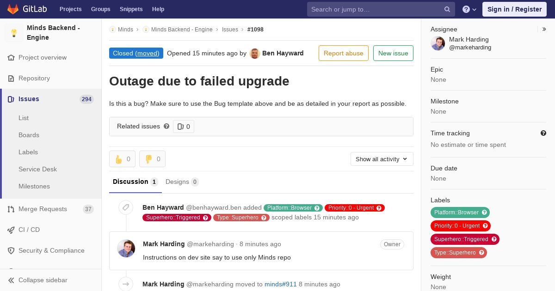Image resolution: width=555 pixels, height=291 pixels.
Task: Click the 294 issues count badge
Action: click(x=86, y=99)
